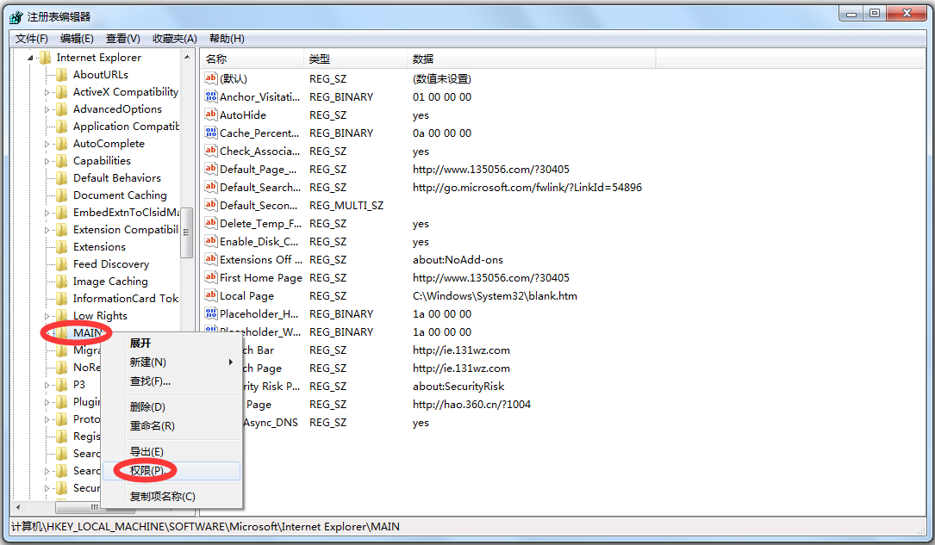Click the string icon next to Local Page
Image resolution: width=935 pixels, height=545 pixels.
tap(211, 295)
